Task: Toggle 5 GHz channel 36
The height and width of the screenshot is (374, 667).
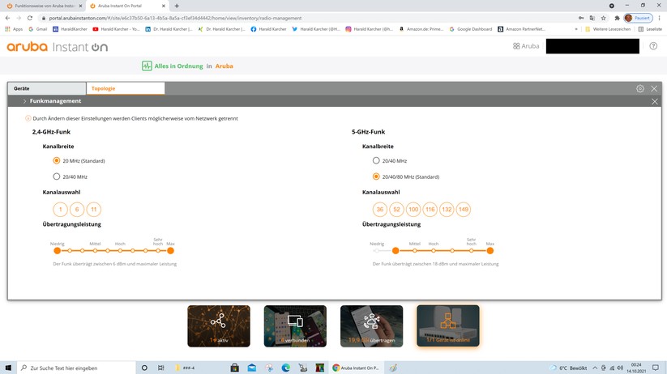Action: [380, 209]
